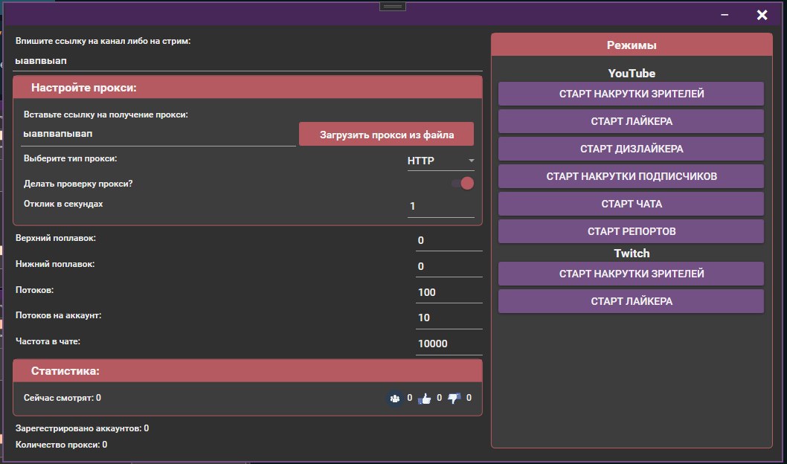Click the response seconds field showing 1
The image size is (787, 464).
pyautogui.click(x=440, y=206)
